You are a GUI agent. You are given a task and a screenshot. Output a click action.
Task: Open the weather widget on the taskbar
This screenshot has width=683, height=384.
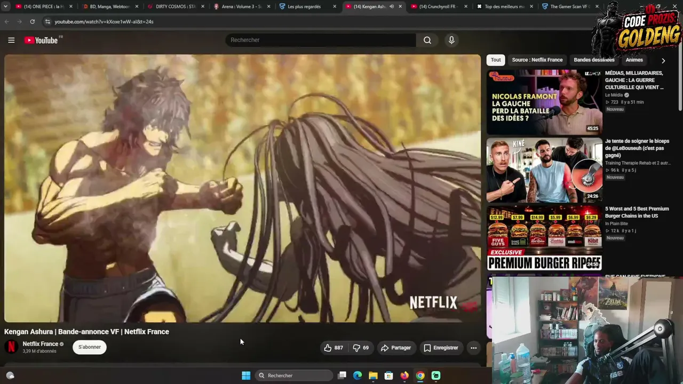pyautogui.click(x=10, y=375)
